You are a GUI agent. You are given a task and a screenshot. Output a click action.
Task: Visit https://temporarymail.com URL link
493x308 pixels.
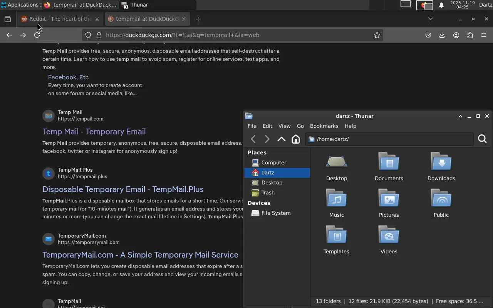click(x=89, y=243)
